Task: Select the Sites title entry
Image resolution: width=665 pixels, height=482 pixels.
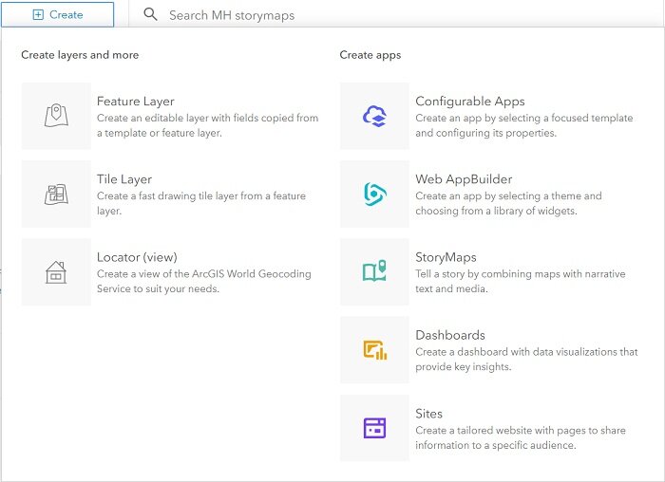Action: pos(428,414)
